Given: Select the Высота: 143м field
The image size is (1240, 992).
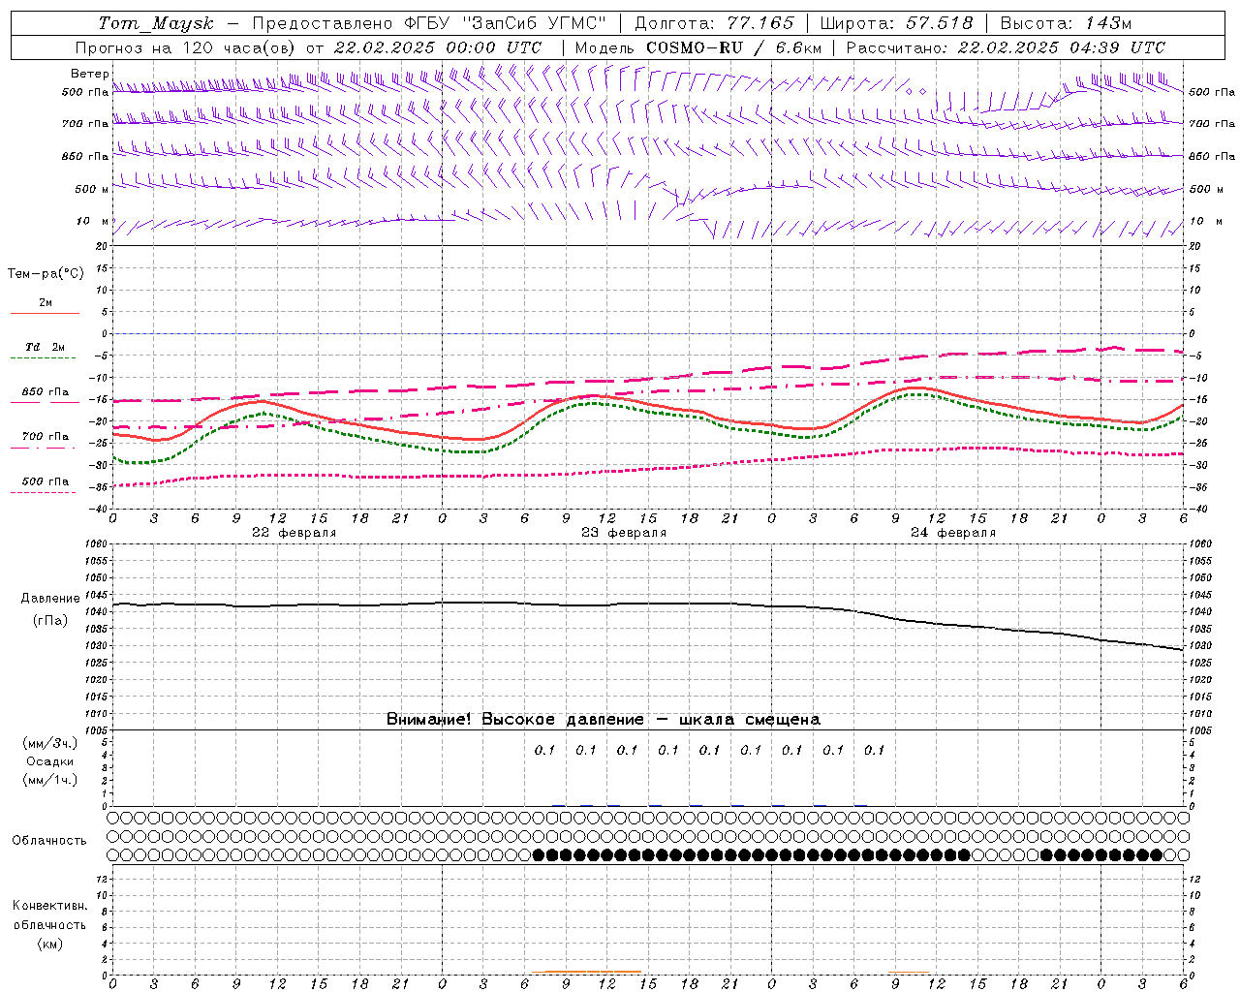Looking at the screenshot, I should click(1066, 23).
